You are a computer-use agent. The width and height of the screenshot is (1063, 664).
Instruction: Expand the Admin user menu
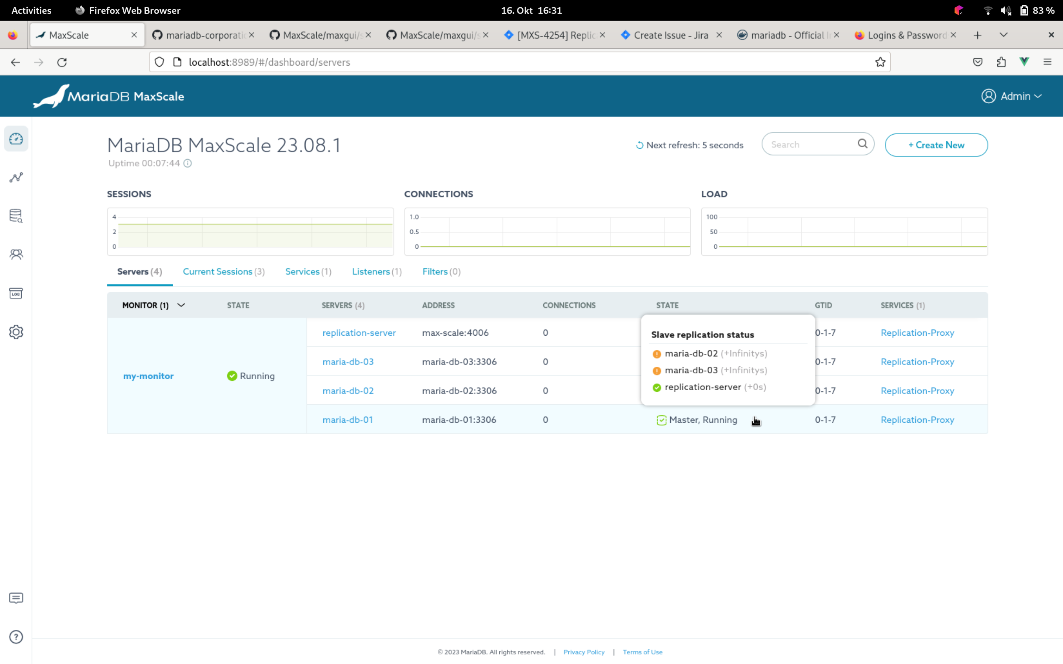(x=1011, y=96)
